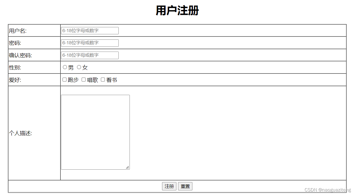Screen dimensions: 355x195
Task: Select the 男 radio button
Action: pyautogui.click(x=65, y=67)
